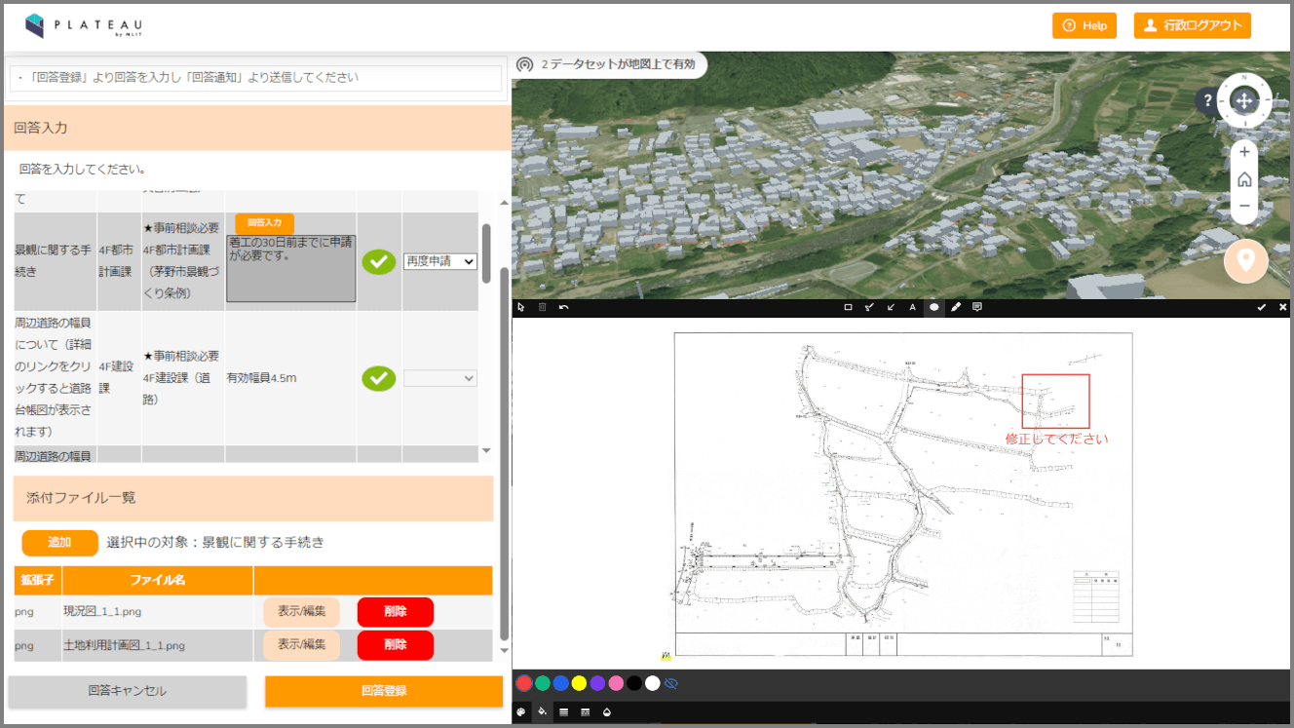
Task: Click the 回答入力 answer input button
Action: click(264, 223)
